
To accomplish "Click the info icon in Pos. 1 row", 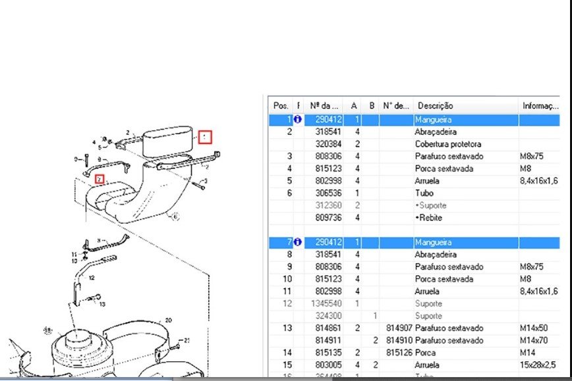I will [x=298, y=120].
